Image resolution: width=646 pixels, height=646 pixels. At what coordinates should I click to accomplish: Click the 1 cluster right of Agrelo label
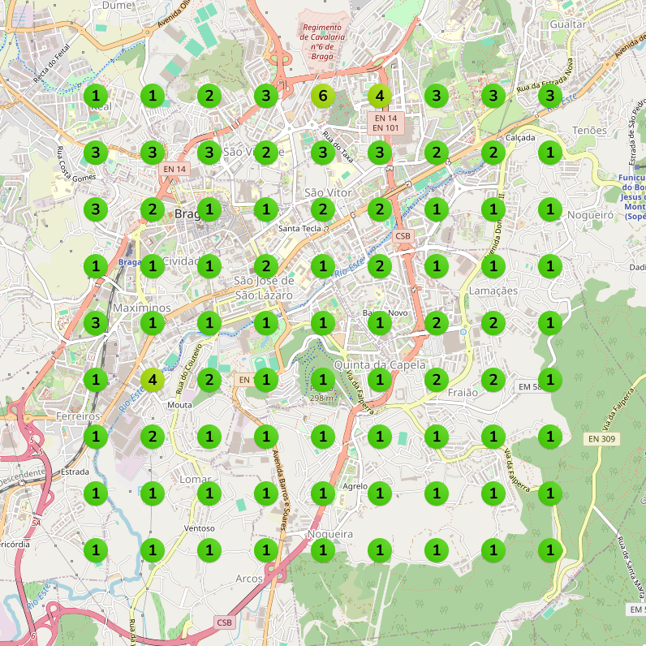pos(380,493)
